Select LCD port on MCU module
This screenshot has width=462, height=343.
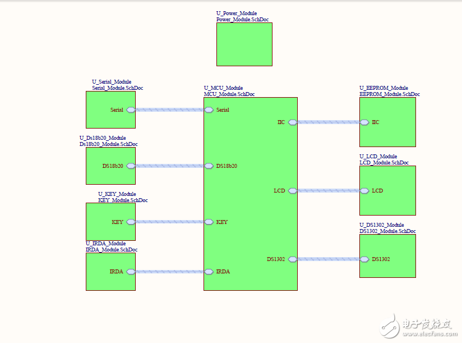[x=293, y=191]
